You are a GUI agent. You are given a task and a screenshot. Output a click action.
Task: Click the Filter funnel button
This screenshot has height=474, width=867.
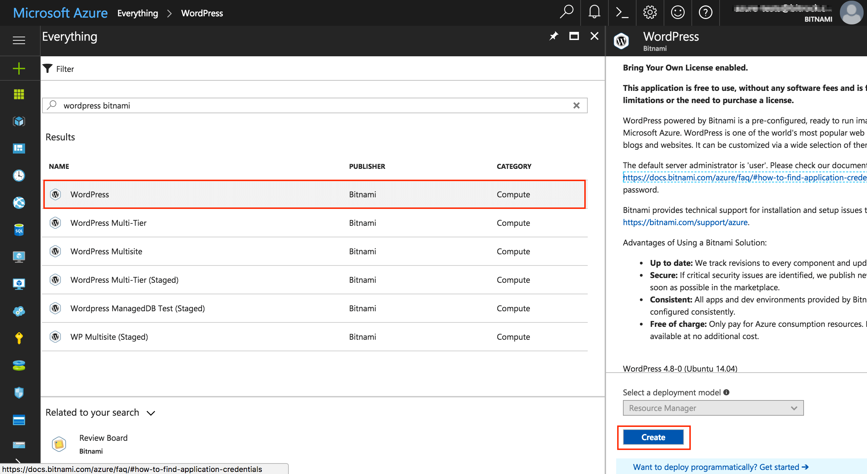(59, 69)
